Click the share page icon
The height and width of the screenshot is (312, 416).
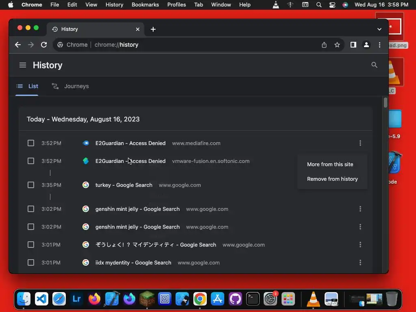click(x=324, y=45)
